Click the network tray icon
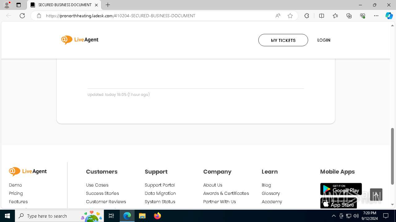 pyautogui.click(x=349, y=216)
